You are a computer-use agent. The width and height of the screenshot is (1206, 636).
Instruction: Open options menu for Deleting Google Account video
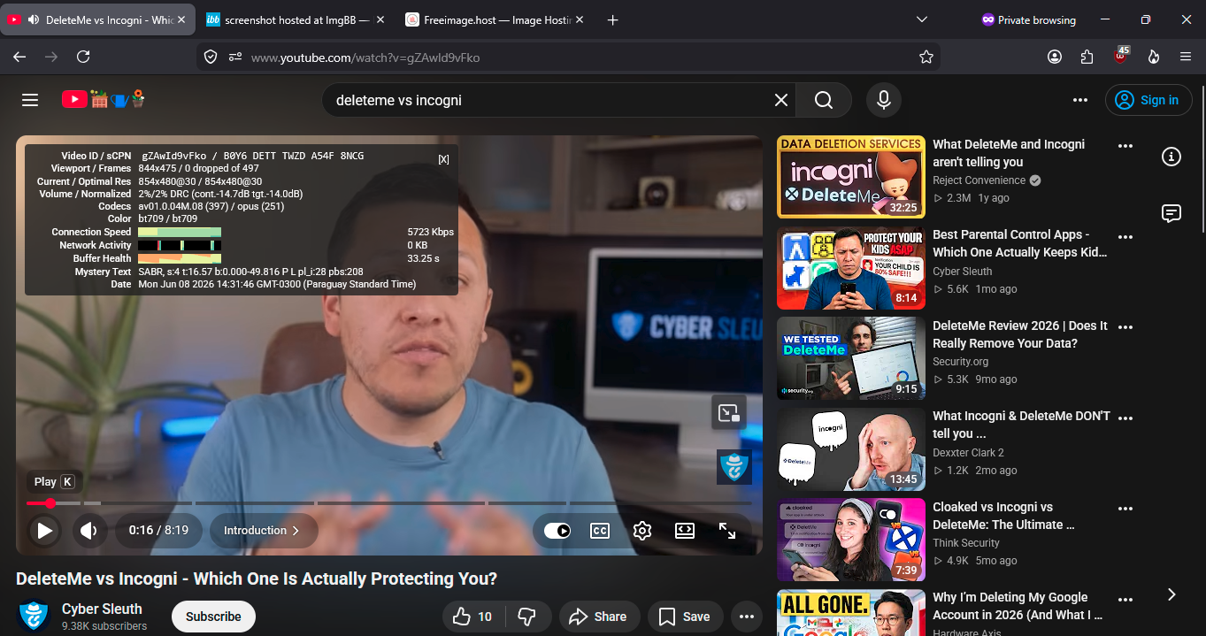click(x=1125, y=600)
